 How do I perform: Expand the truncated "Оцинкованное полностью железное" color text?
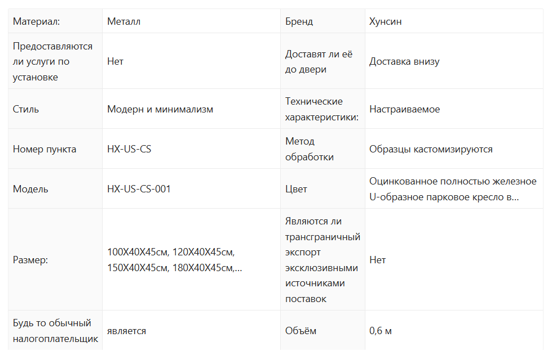pyautogui.click(x=453, y=189)
